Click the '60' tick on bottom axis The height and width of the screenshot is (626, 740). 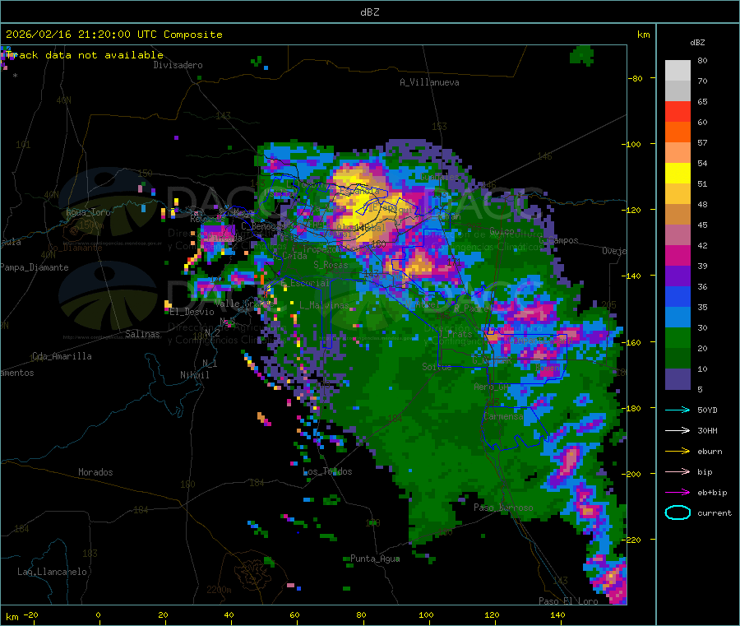pyautogui.click(x=294, y=614)
